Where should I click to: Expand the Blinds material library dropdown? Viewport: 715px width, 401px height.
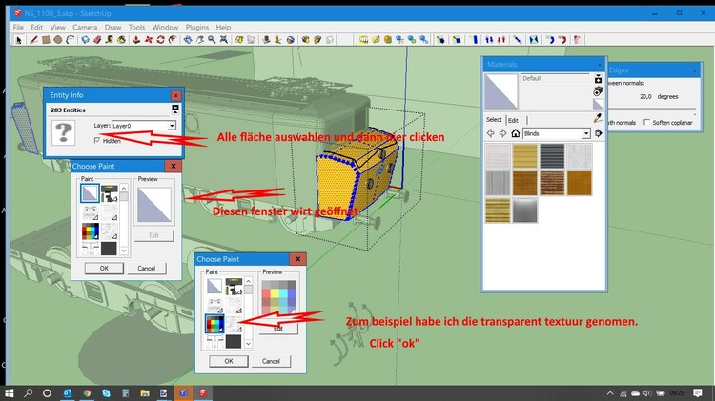pyautogui.click(x=584, y=133)
